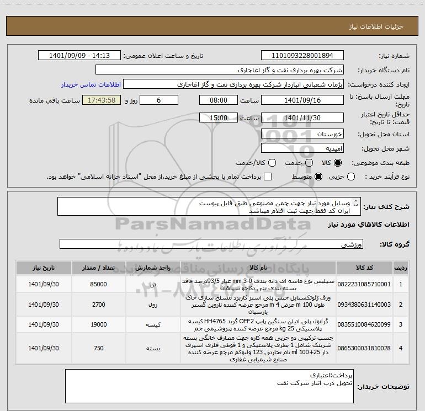Select the جزیی purchase type radio
The width and height of the screenshot is (425, 411).
(351, 177)
